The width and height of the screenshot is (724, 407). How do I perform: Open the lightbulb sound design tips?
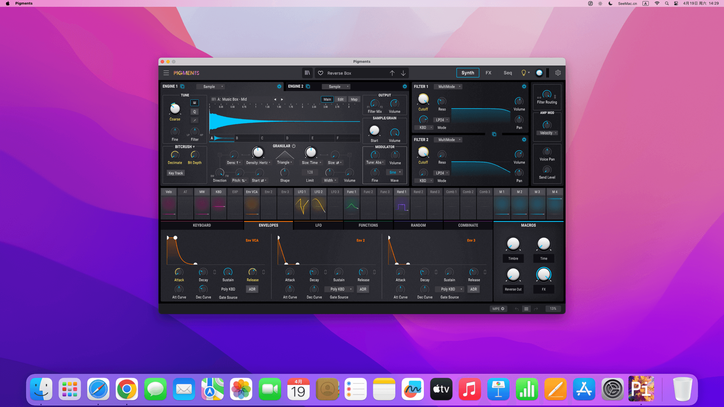point(524,73)
